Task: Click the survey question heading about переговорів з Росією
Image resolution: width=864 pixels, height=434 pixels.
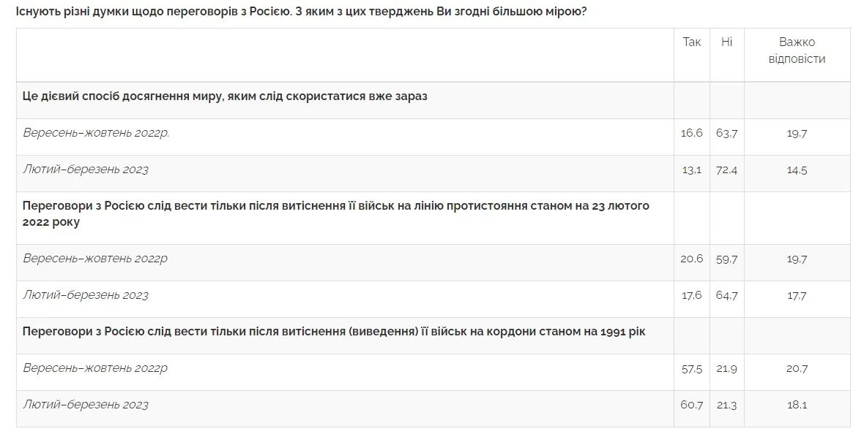Action: tap(301, 12)
